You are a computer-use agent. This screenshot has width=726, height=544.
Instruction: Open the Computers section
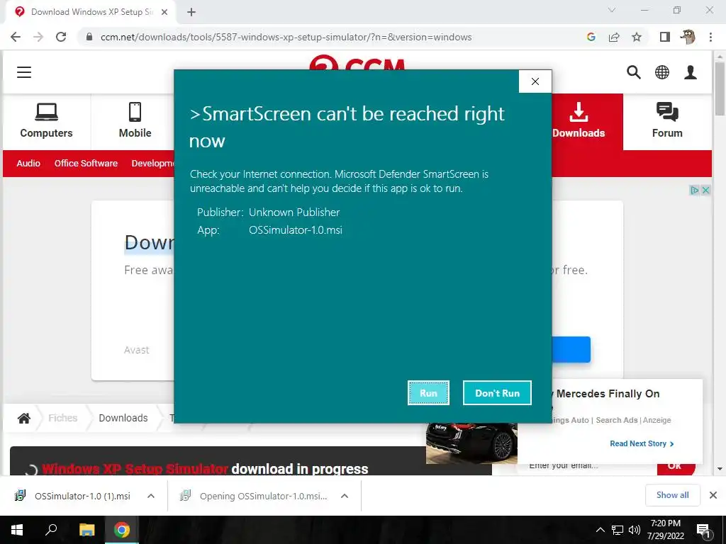(46, 121)
